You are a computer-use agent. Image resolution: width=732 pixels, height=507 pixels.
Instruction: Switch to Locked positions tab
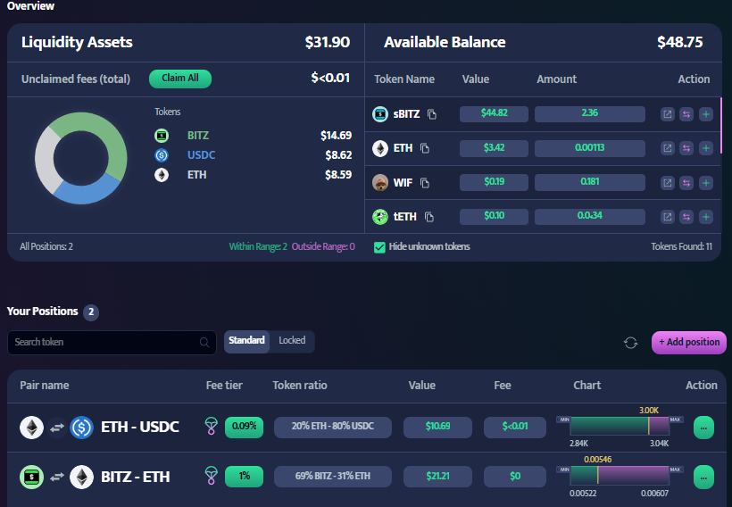point(292,341)
